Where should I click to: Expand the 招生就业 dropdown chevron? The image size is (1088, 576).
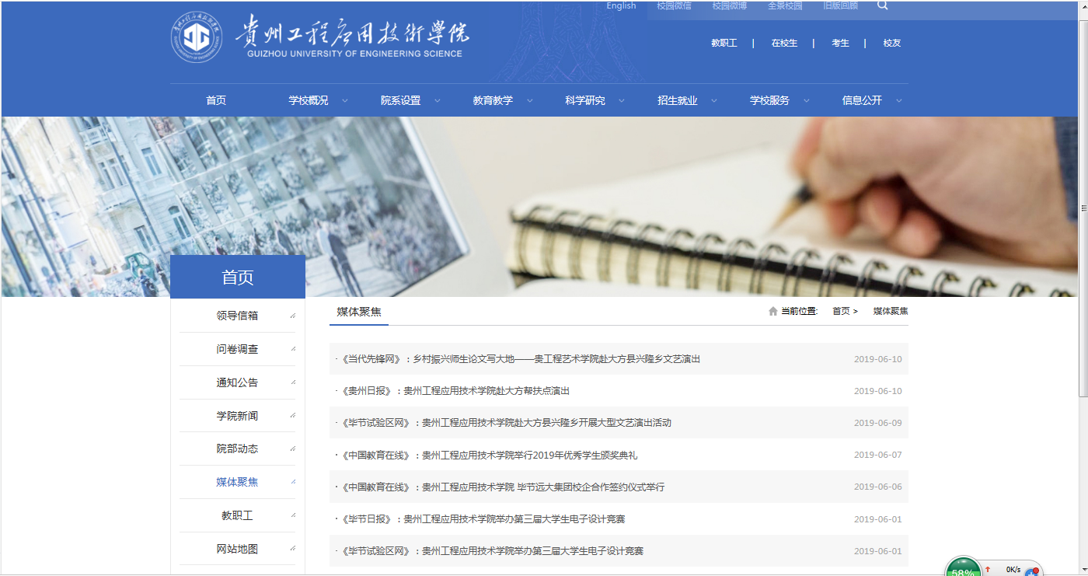[x=713, y=101]
